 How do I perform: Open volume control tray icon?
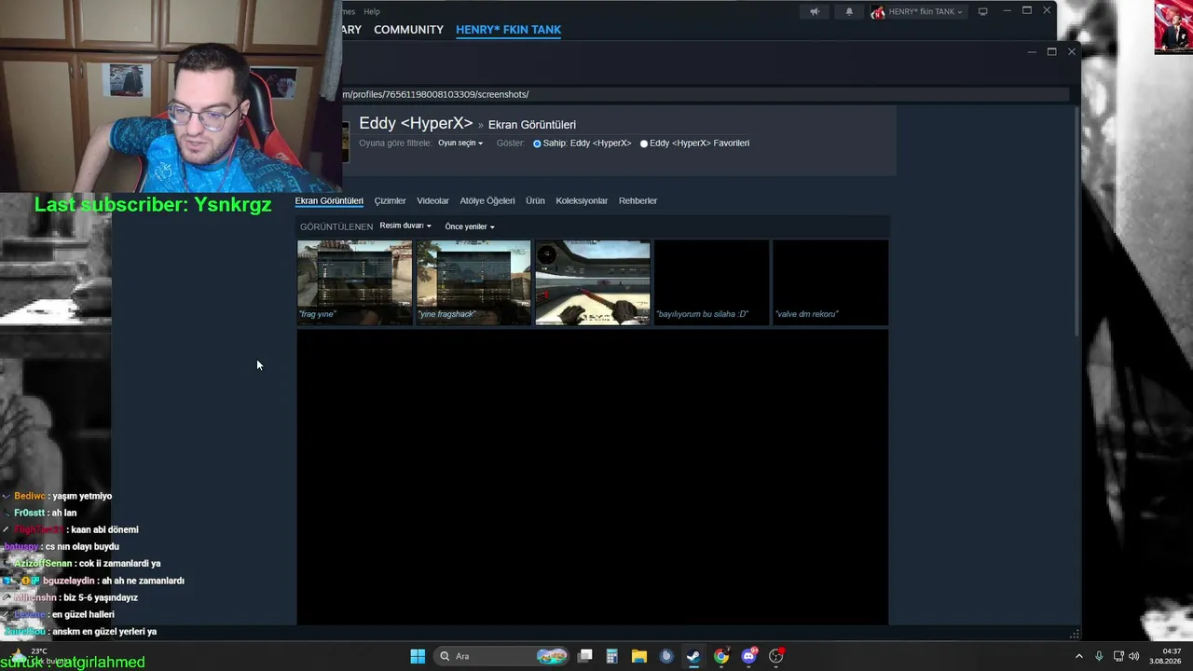(1134, 656)
